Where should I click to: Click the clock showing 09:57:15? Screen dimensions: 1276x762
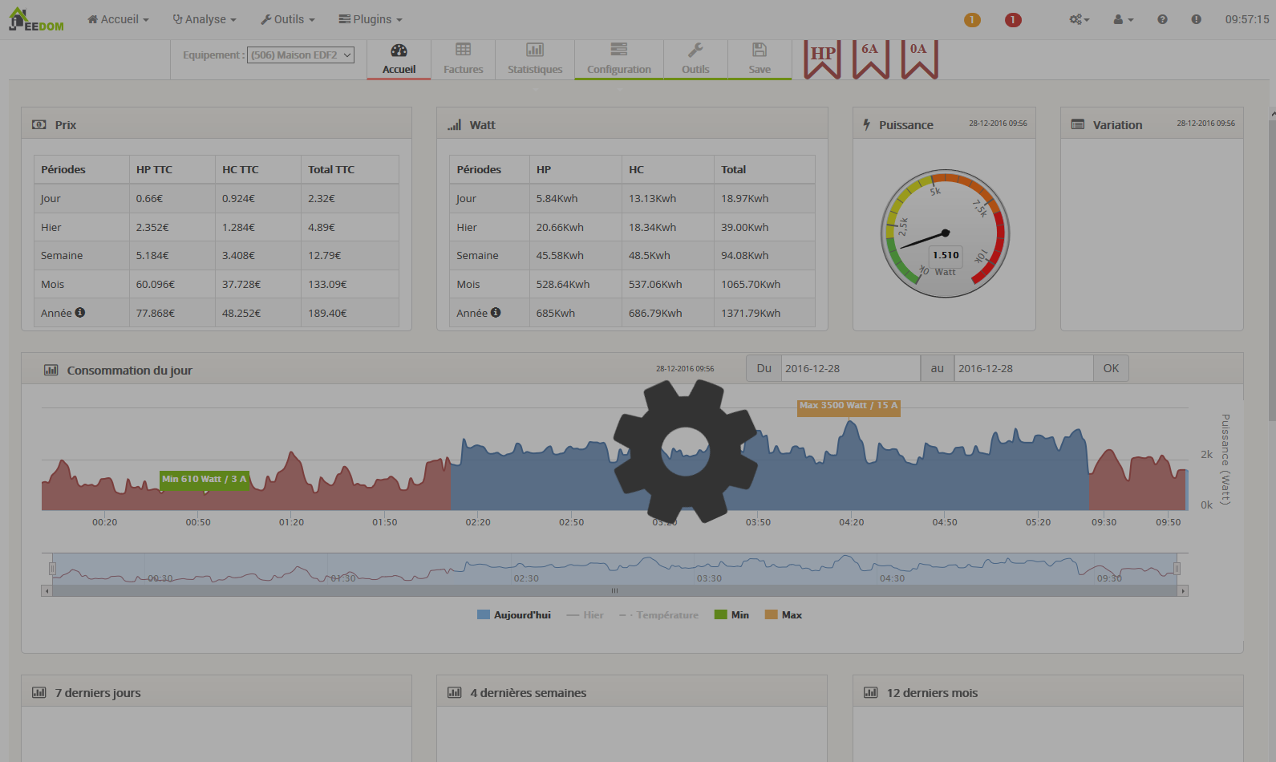coord(1246,19)
